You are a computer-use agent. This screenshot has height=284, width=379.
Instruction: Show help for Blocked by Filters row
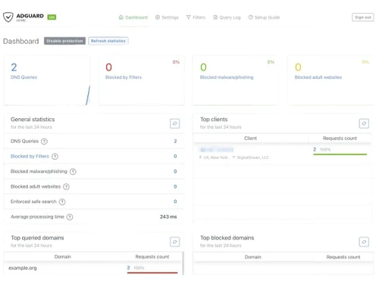click(55, 157)
